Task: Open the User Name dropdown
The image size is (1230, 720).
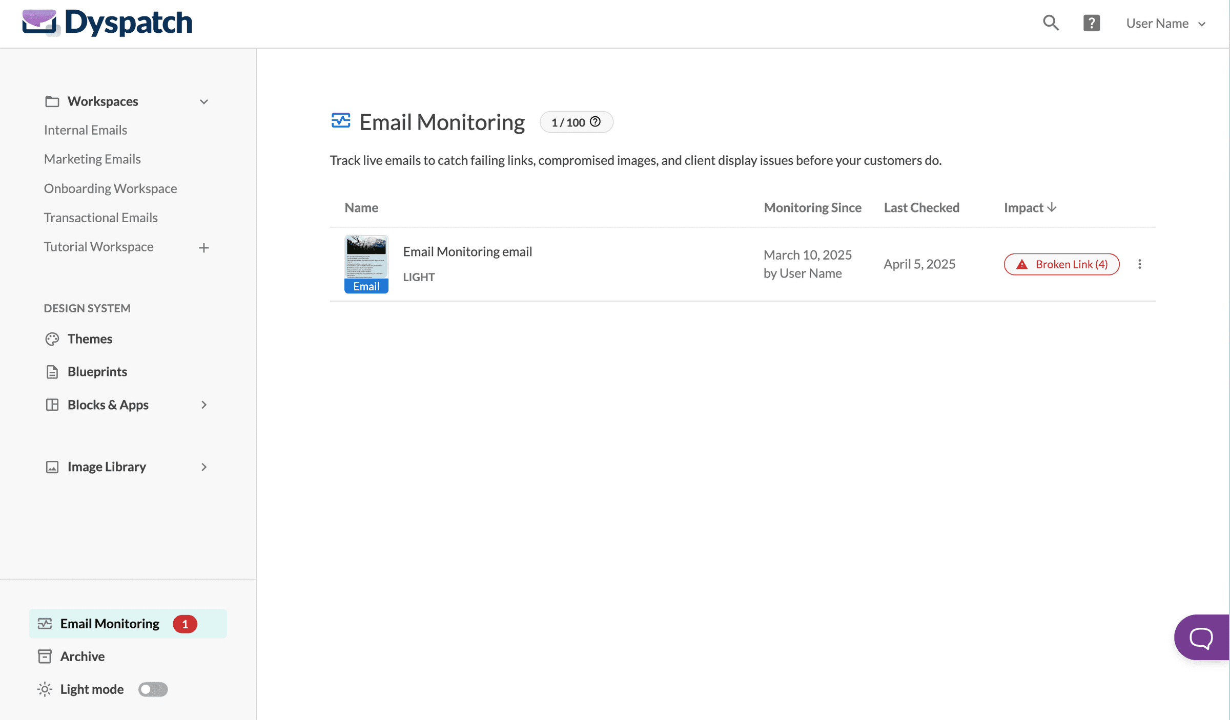Action: (1165, 23)
